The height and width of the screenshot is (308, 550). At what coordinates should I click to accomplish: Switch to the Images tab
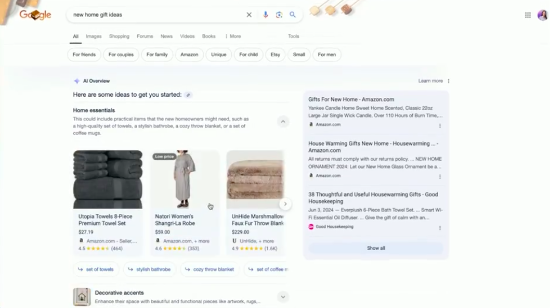click(94, 36)
